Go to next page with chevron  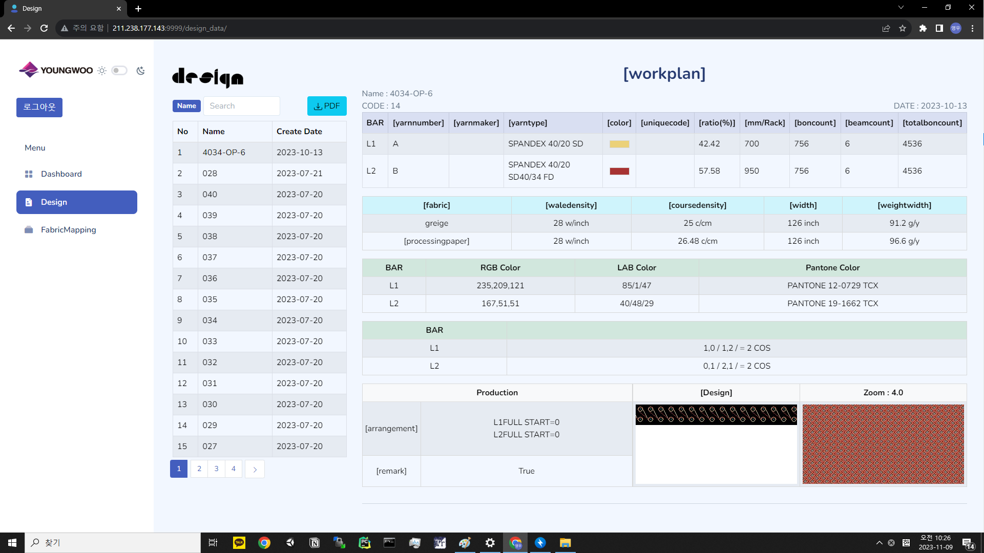tap(255, 469)
